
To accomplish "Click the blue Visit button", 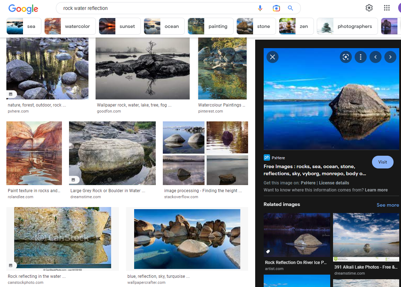I will coord(383,162).
